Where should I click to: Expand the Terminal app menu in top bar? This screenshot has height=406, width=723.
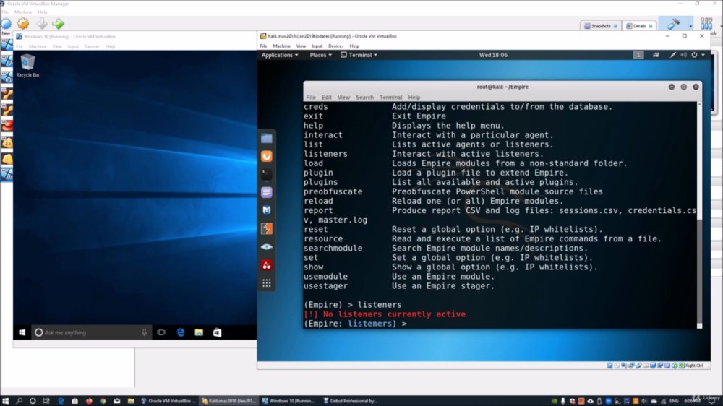tap(359, 55)
